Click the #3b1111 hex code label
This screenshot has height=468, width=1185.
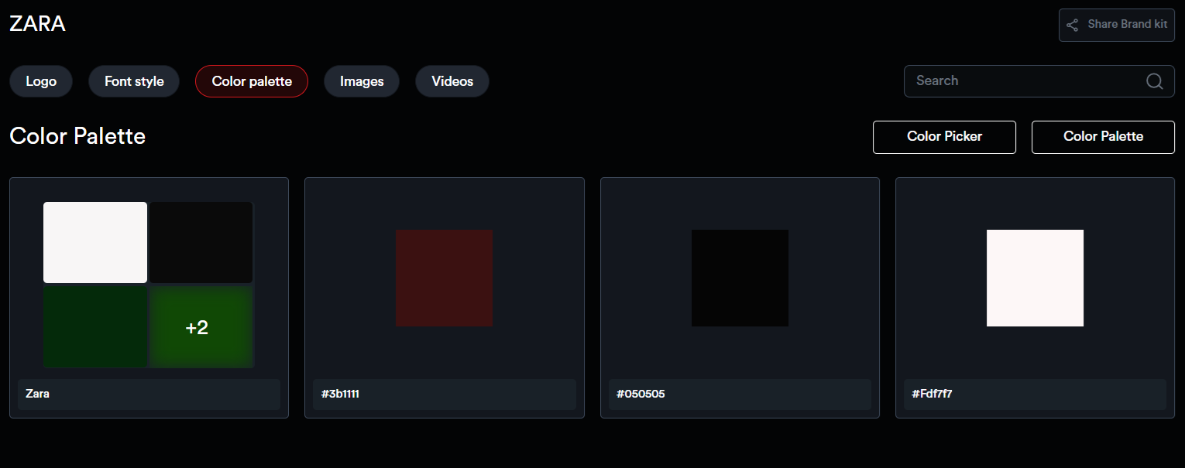pyautogui.click(x=340, y=394)
